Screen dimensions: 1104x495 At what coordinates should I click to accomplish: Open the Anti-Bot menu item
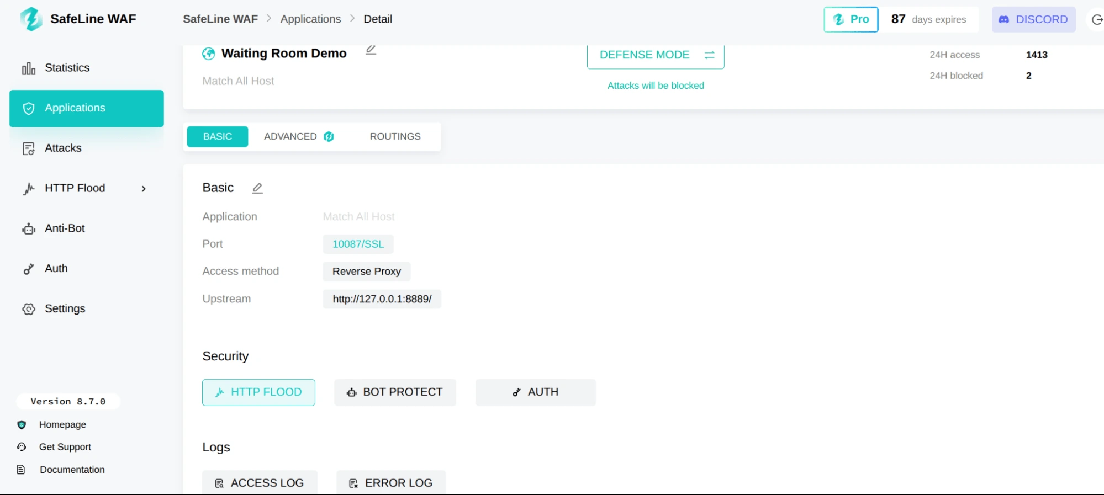[x=87, y=228]
